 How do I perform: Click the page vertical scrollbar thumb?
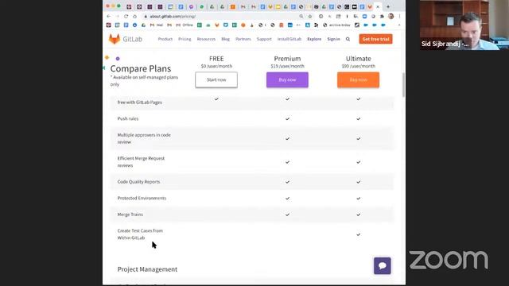tap(403, 85)
